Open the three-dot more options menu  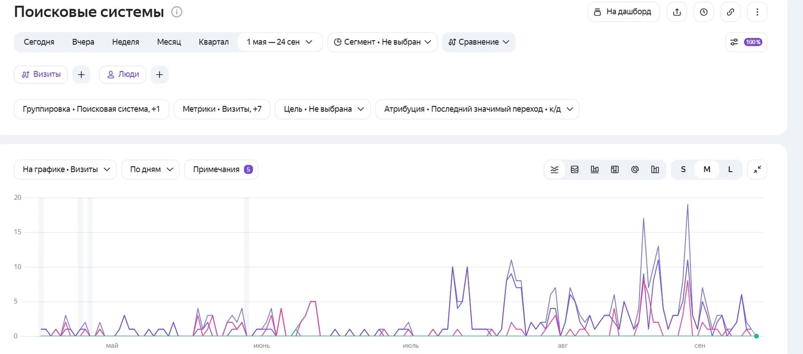(x=757, y=12)
